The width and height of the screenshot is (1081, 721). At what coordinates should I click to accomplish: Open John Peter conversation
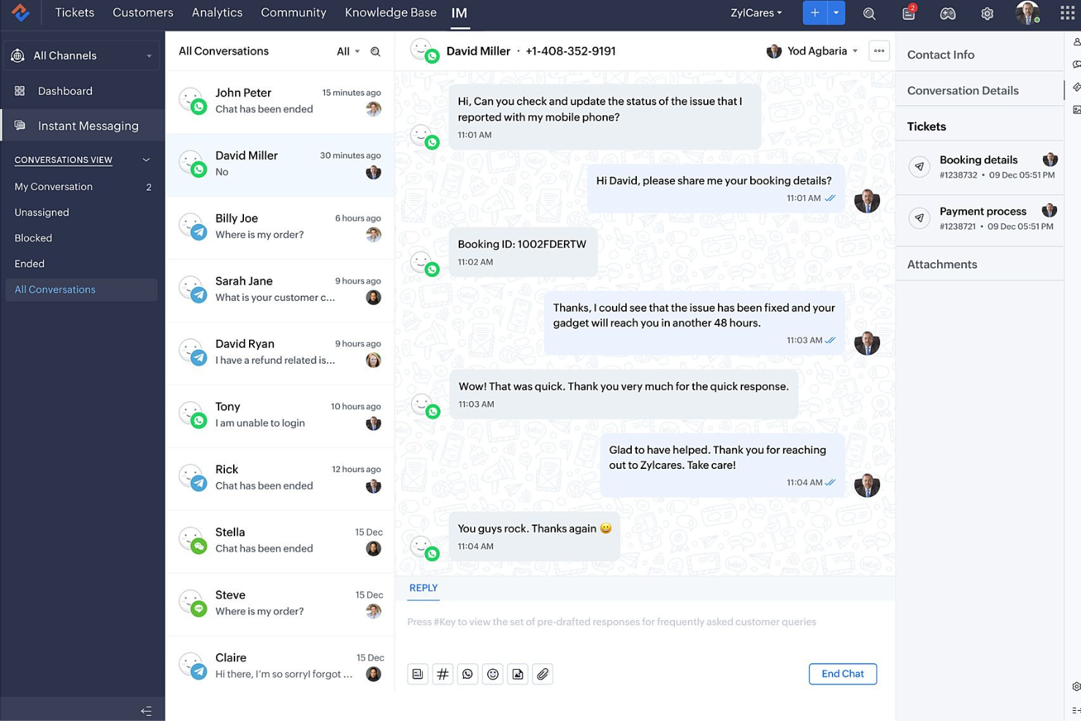(280, 102)
